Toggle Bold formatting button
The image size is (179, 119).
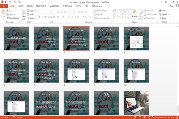pos(39,17)
